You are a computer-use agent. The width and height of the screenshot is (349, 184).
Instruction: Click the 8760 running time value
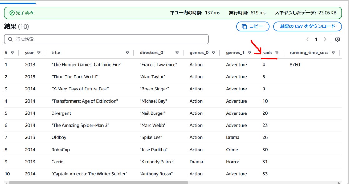(x=295, y=65)
